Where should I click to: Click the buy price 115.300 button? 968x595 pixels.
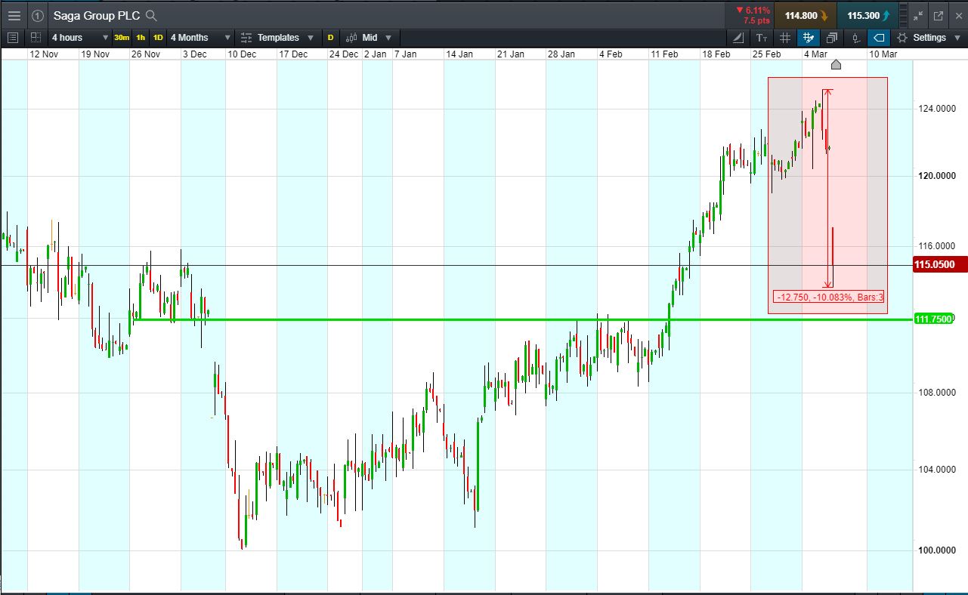[x=868, y=15]
